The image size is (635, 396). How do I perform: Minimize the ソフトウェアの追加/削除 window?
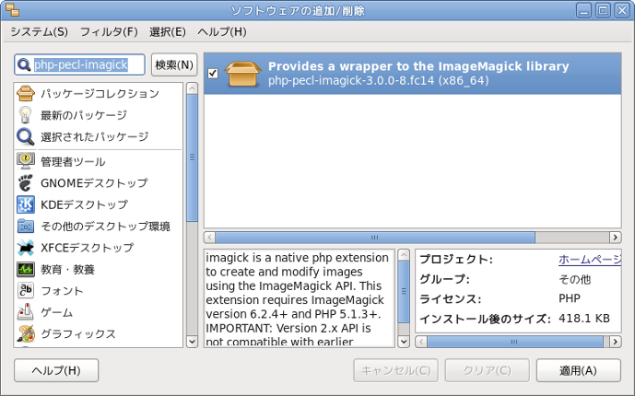click(x=584, y=10)
